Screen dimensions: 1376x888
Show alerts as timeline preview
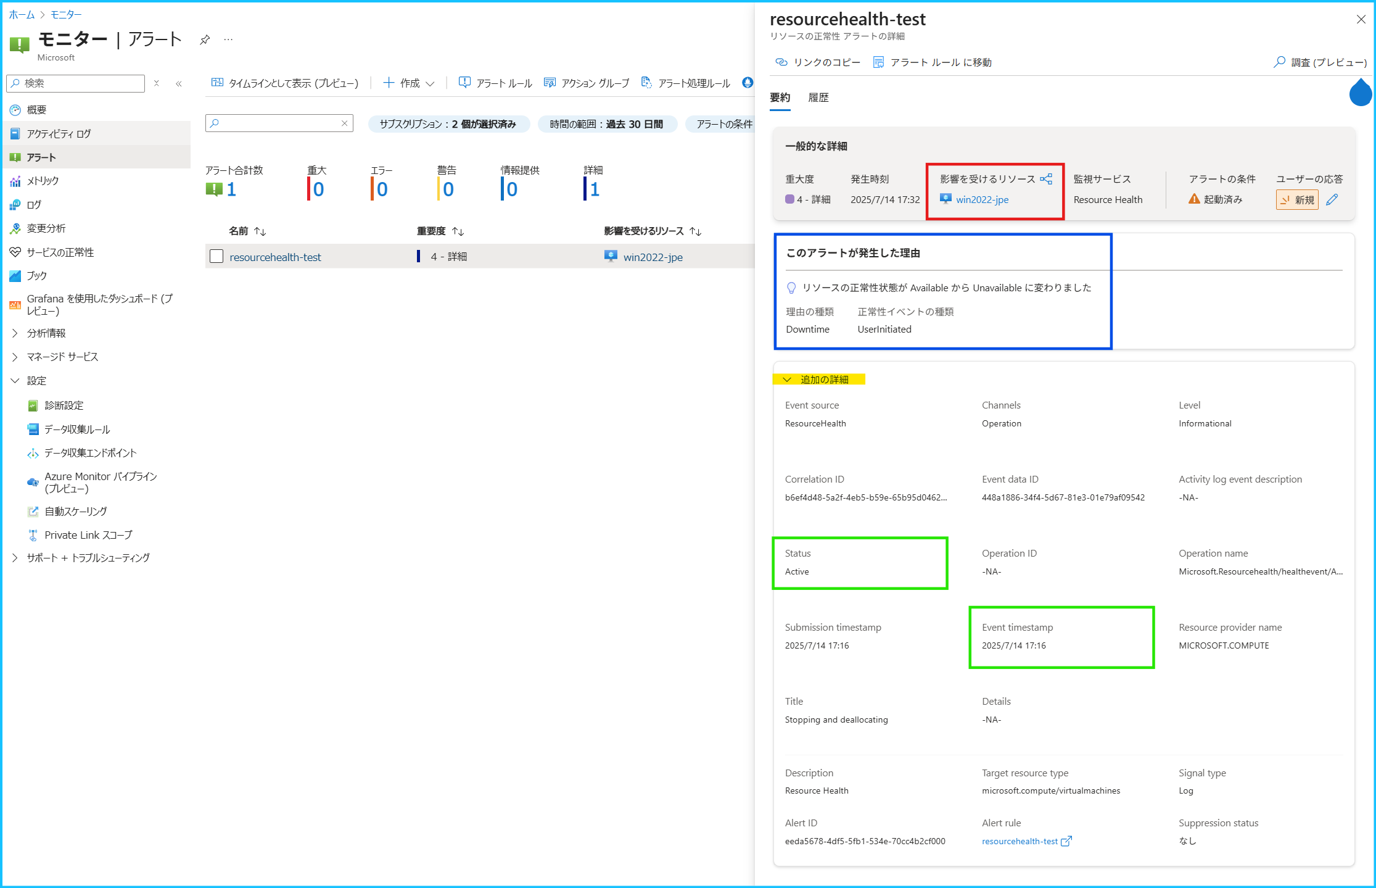(x=285, y=83)
